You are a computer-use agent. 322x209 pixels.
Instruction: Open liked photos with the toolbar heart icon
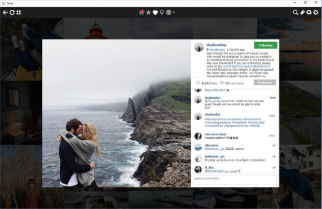(155, 13)
